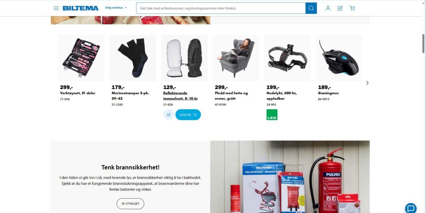Viewport: 426px width, 213px height.
Task: Click the LEGG TIL cart button
Action: (188, 115)
